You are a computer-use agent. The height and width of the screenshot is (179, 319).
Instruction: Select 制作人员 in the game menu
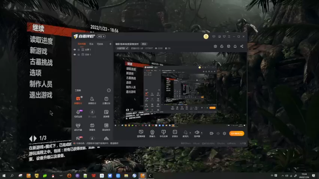pyautogui.click(x=41, y=84)
